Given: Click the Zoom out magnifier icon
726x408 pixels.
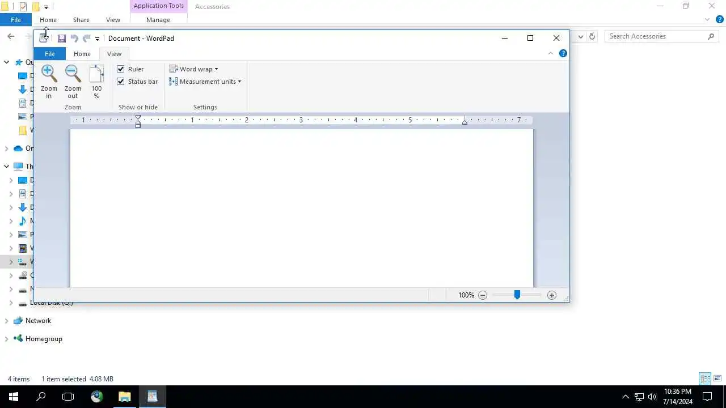Looking at the screenshot, I should pos(73,73).
